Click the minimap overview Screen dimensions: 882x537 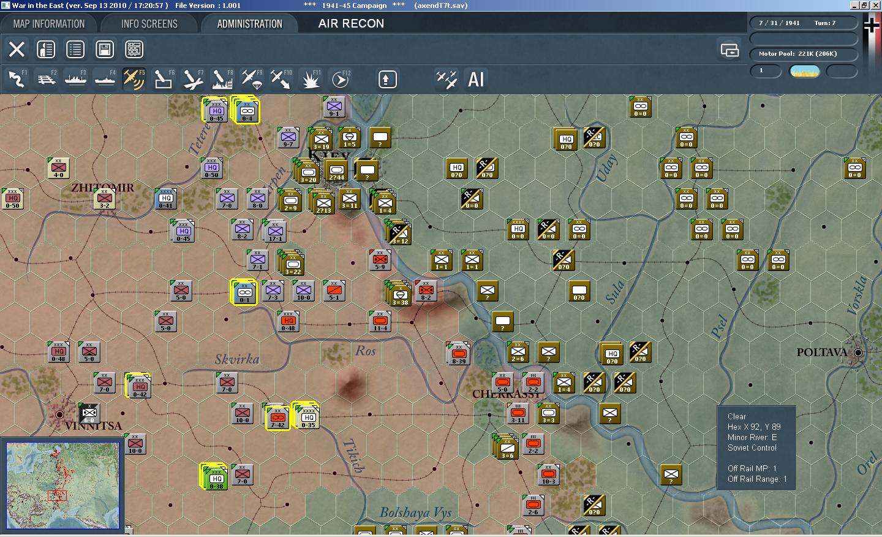coord(62,486)
